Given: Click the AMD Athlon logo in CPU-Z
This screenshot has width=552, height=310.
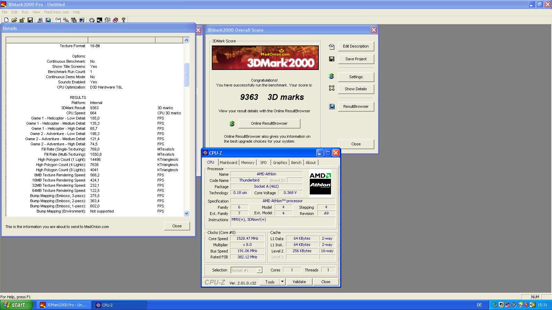Looking at the screenshot, I should pos(320,183).
